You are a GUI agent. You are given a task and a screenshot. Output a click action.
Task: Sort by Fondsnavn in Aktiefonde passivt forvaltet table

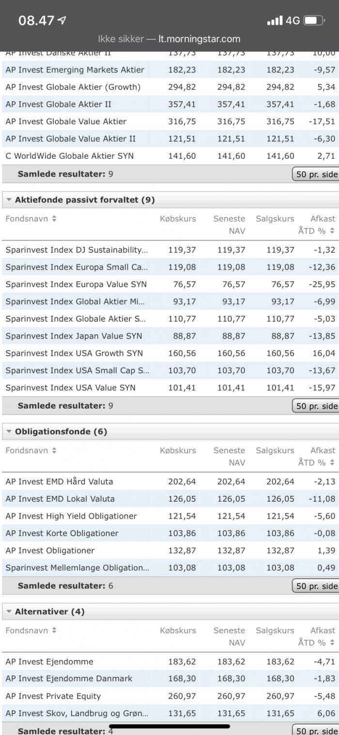pos(54,219)
